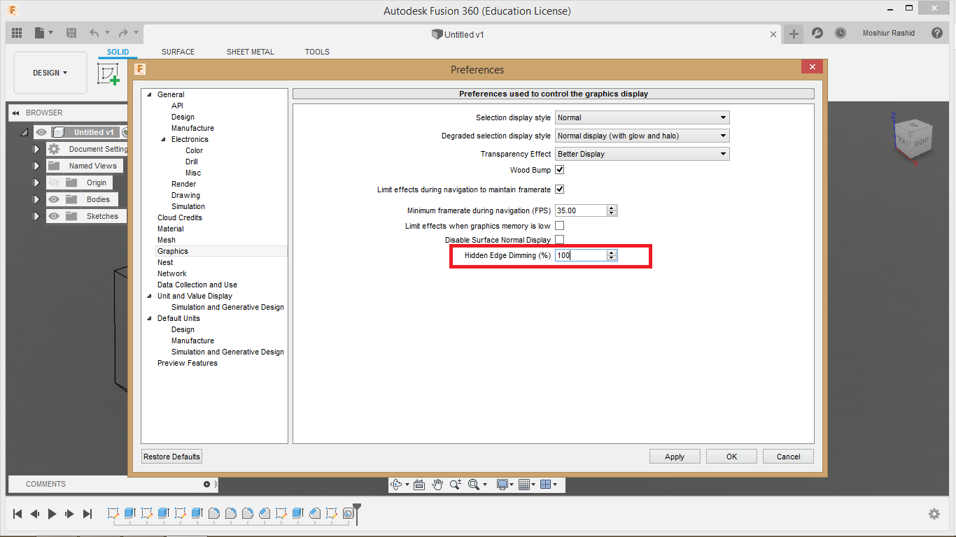Open the job status clock icon
Screen dimensions: 956x537
841,33
